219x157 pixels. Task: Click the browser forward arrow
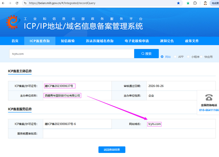(10, 3)
